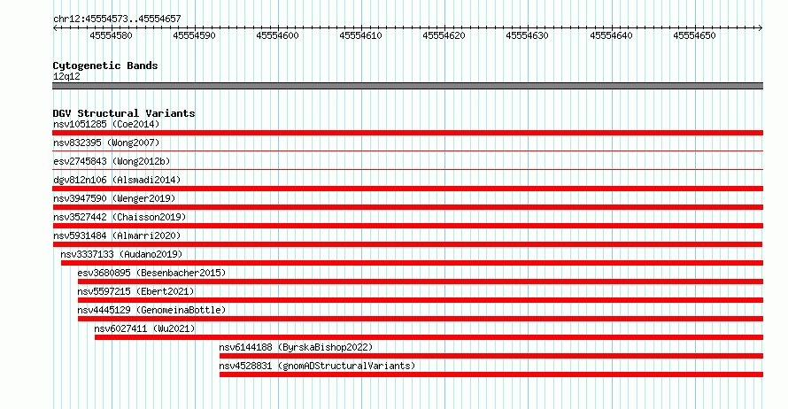Click the chr12:45554573..45554657 region label
Viewport: 788px width, 409px height.
click(117, 19)
